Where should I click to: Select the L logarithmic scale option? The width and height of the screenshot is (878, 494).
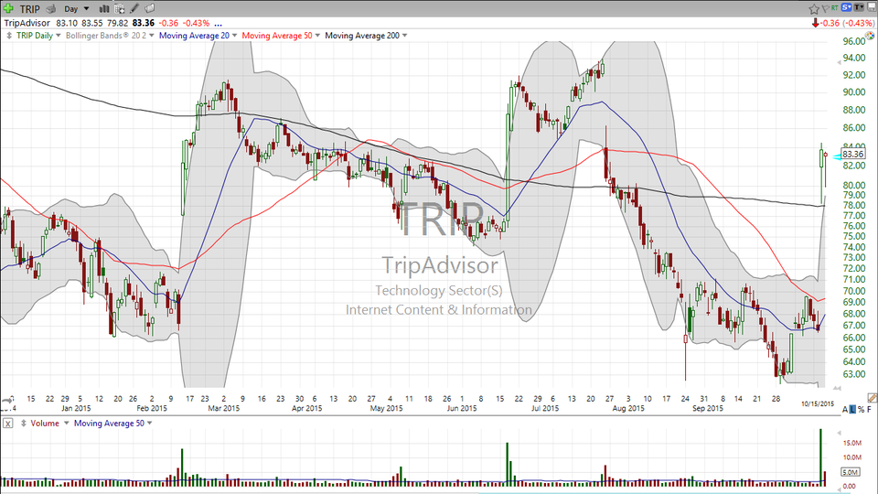tap(852, 410)
